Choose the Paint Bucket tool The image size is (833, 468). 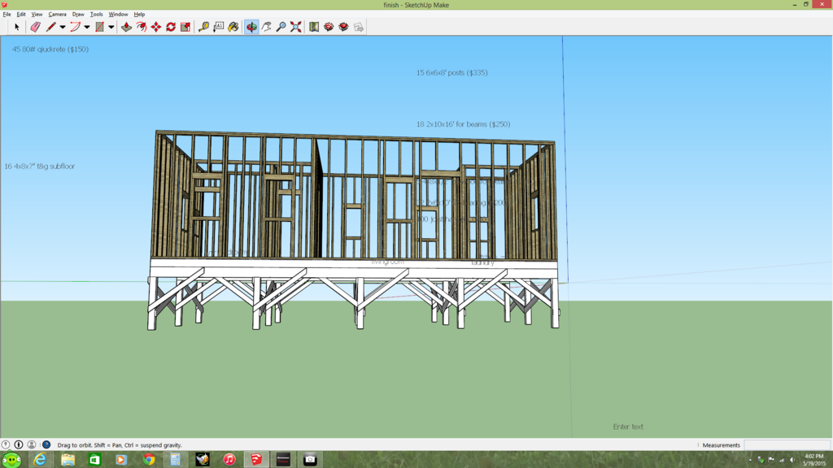coord(233,27)
